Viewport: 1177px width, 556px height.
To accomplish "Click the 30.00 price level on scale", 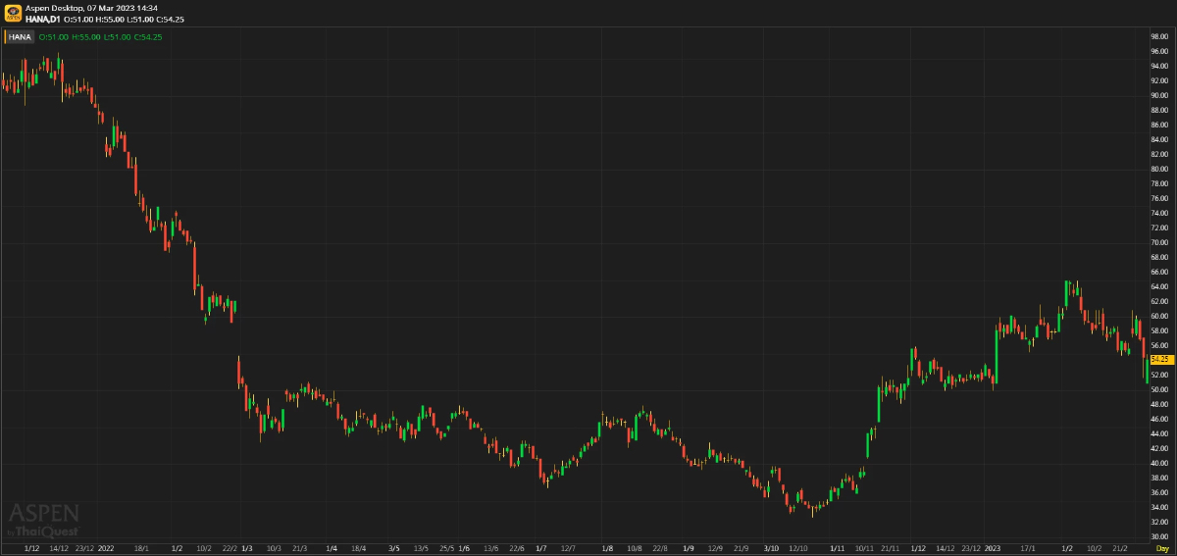I will pos(1158,536).
